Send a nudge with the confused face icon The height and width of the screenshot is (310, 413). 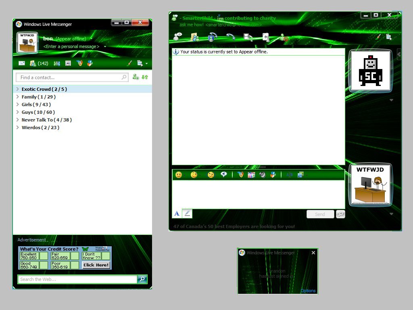tap(211, 175)
